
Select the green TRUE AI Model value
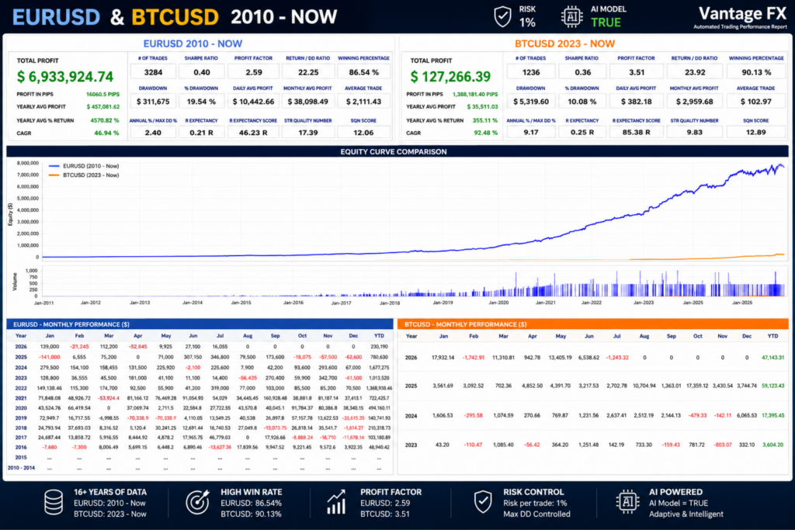606,23
